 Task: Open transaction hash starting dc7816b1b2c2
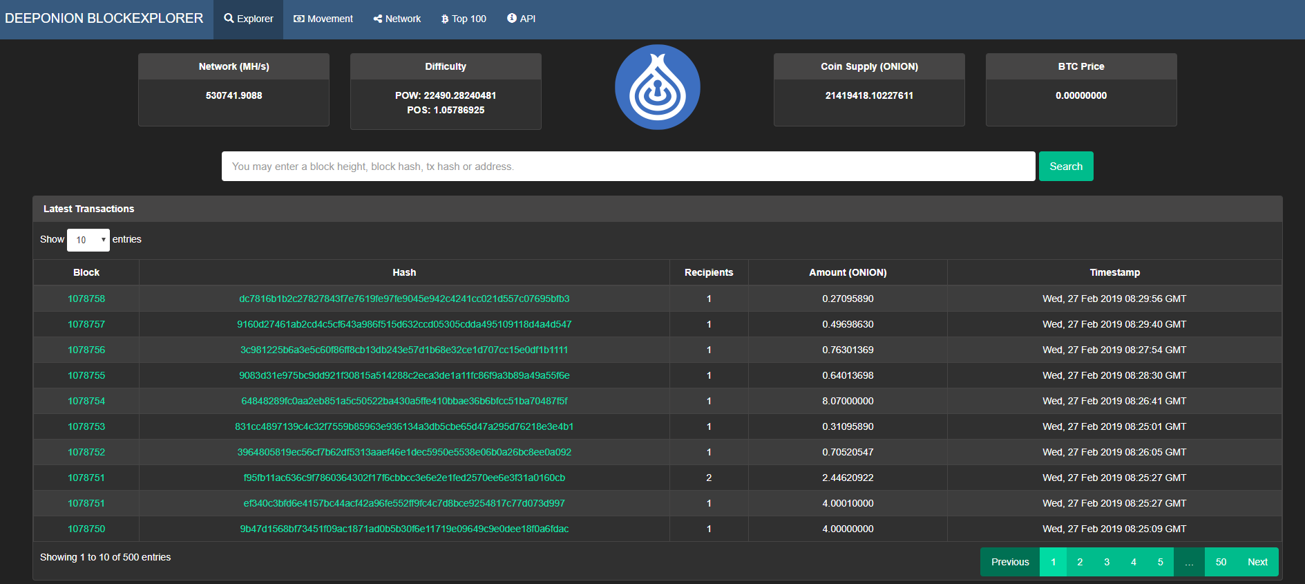[x=404, y=299]
